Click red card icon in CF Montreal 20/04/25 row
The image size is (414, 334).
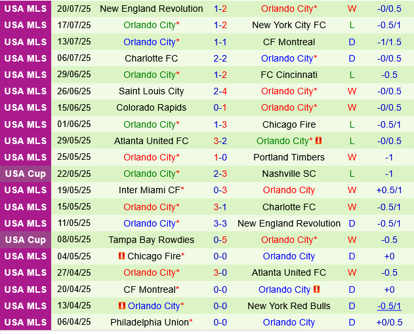point(316,289)
